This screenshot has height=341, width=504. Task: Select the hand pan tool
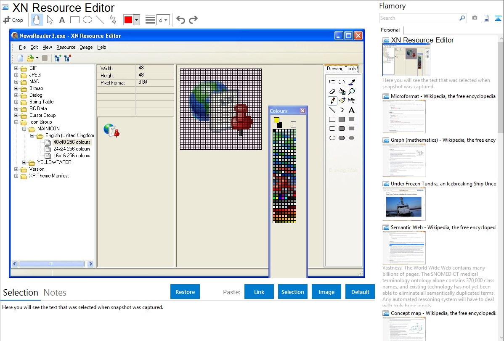point(37,20)
